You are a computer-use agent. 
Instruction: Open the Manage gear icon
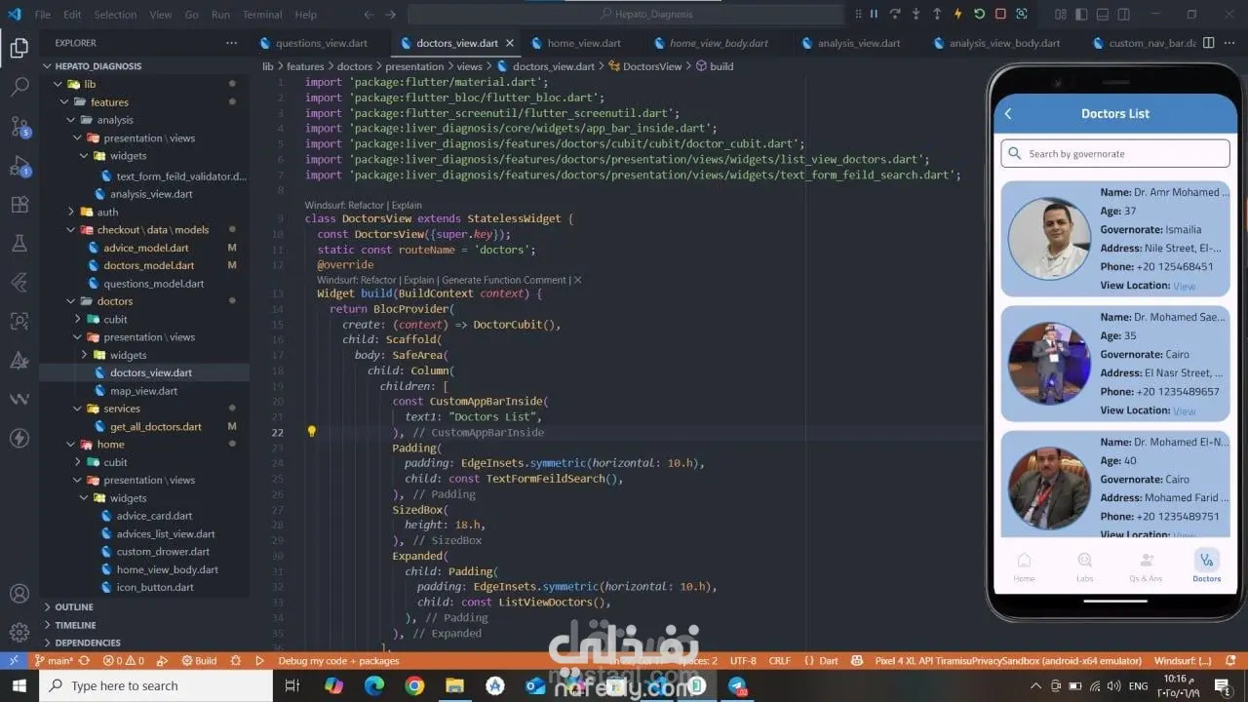(x=19, y=633)
